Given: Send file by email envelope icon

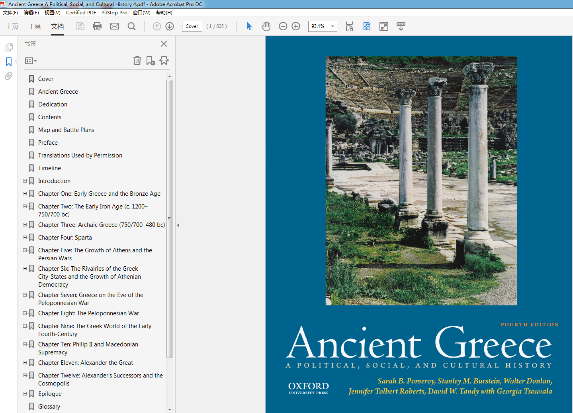Looking at the screenshot, I should (115, 26).
